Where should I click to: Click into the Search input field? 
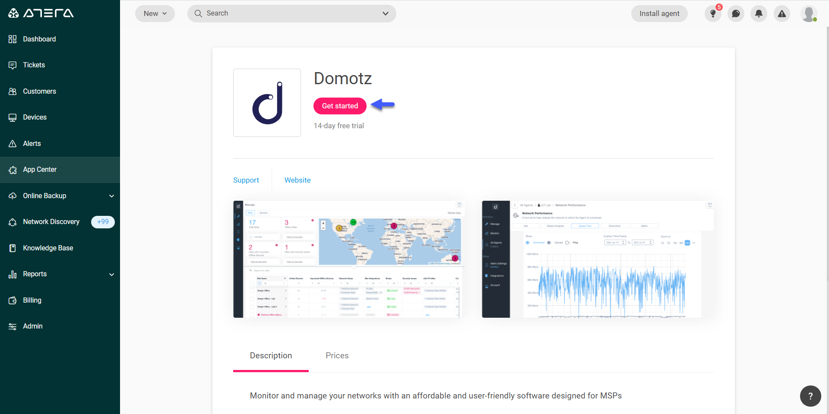tap(292, 13)
